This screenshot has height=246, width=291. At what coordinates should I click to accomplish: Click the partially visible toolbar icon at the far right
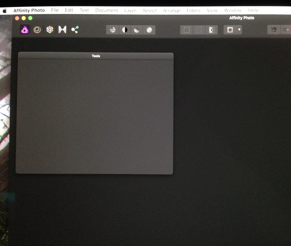coord(286,30)
